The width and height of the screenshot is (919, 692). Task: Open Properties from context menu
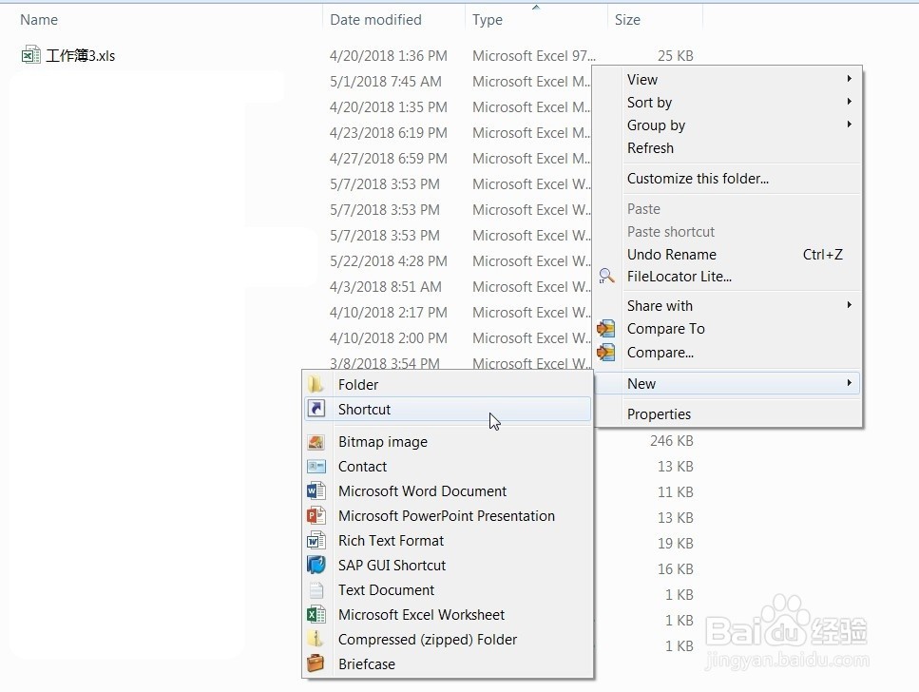(728, 414)
